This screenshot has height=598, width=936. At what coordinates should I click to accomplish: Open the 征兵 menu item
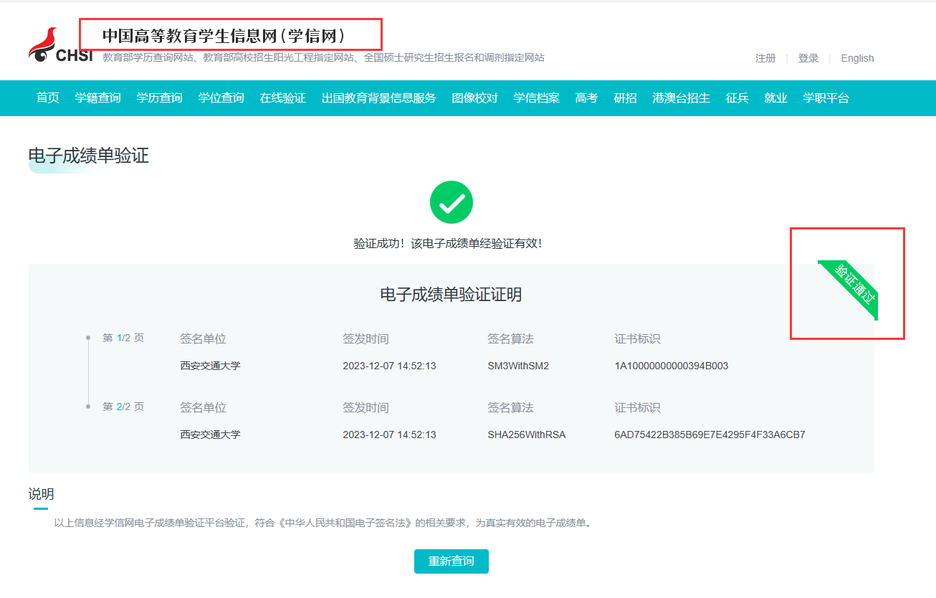click(x=737, y=98)
